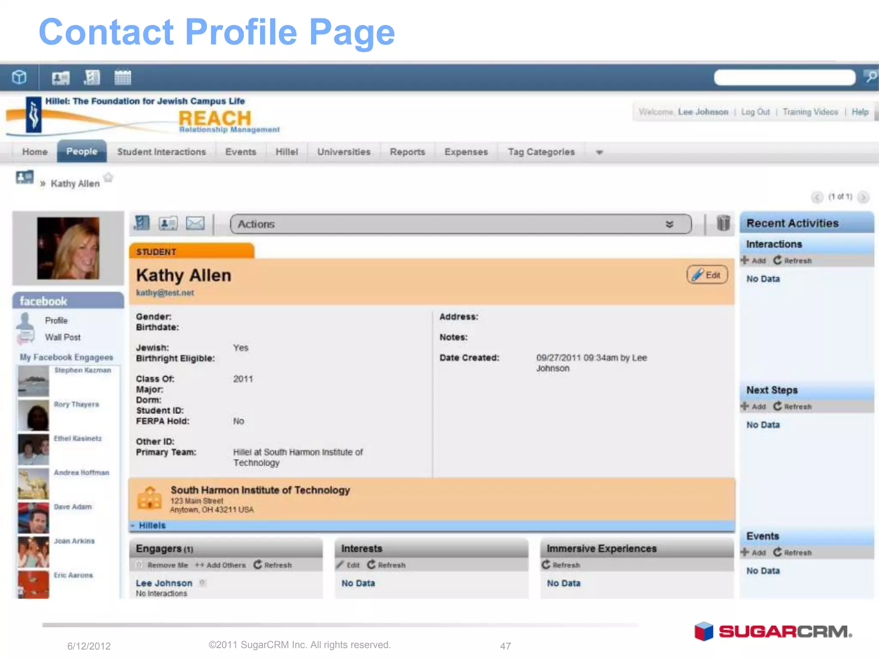Click the Lee Johnson welcome name link
The height and width of the screenshot is (659, 879).
(703, 112)
